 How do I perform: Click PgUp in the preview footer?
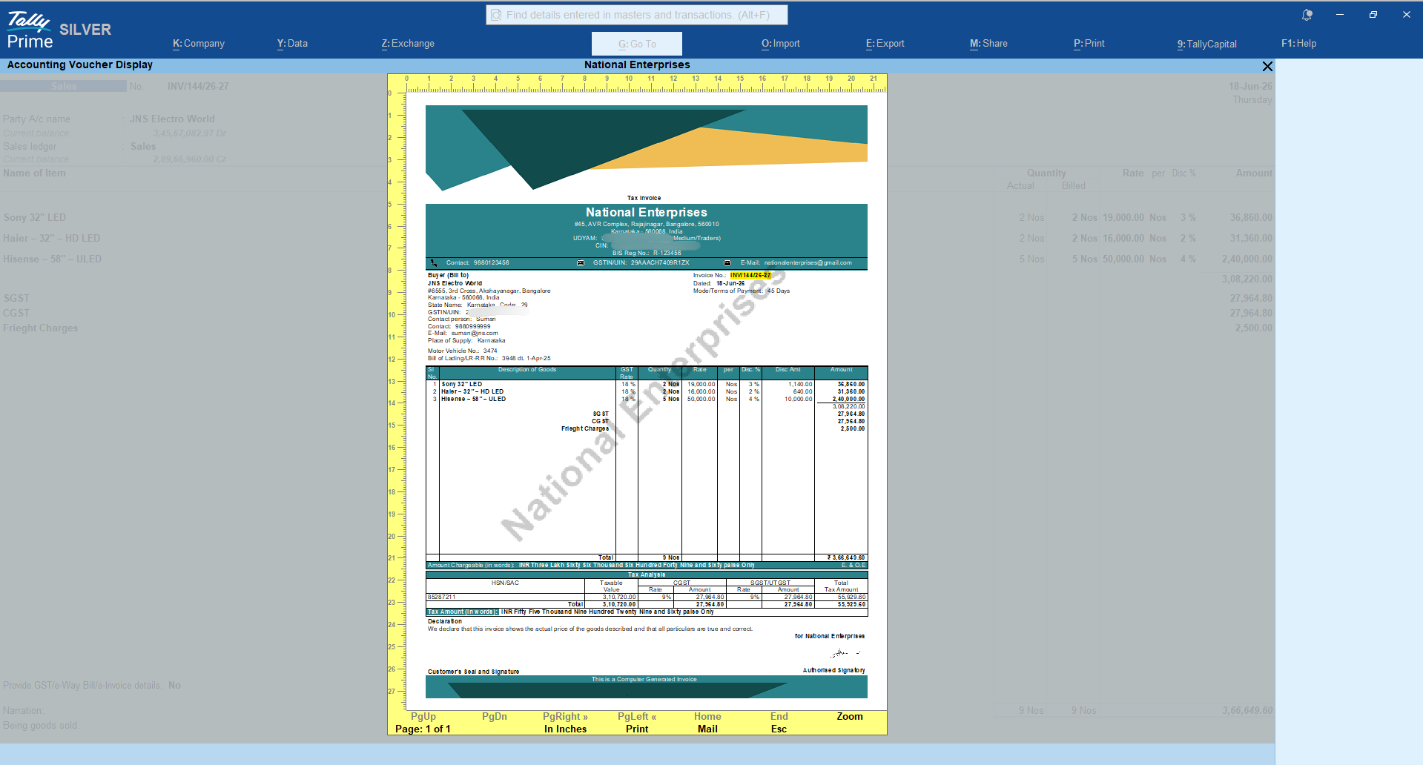tap(423, 717)
